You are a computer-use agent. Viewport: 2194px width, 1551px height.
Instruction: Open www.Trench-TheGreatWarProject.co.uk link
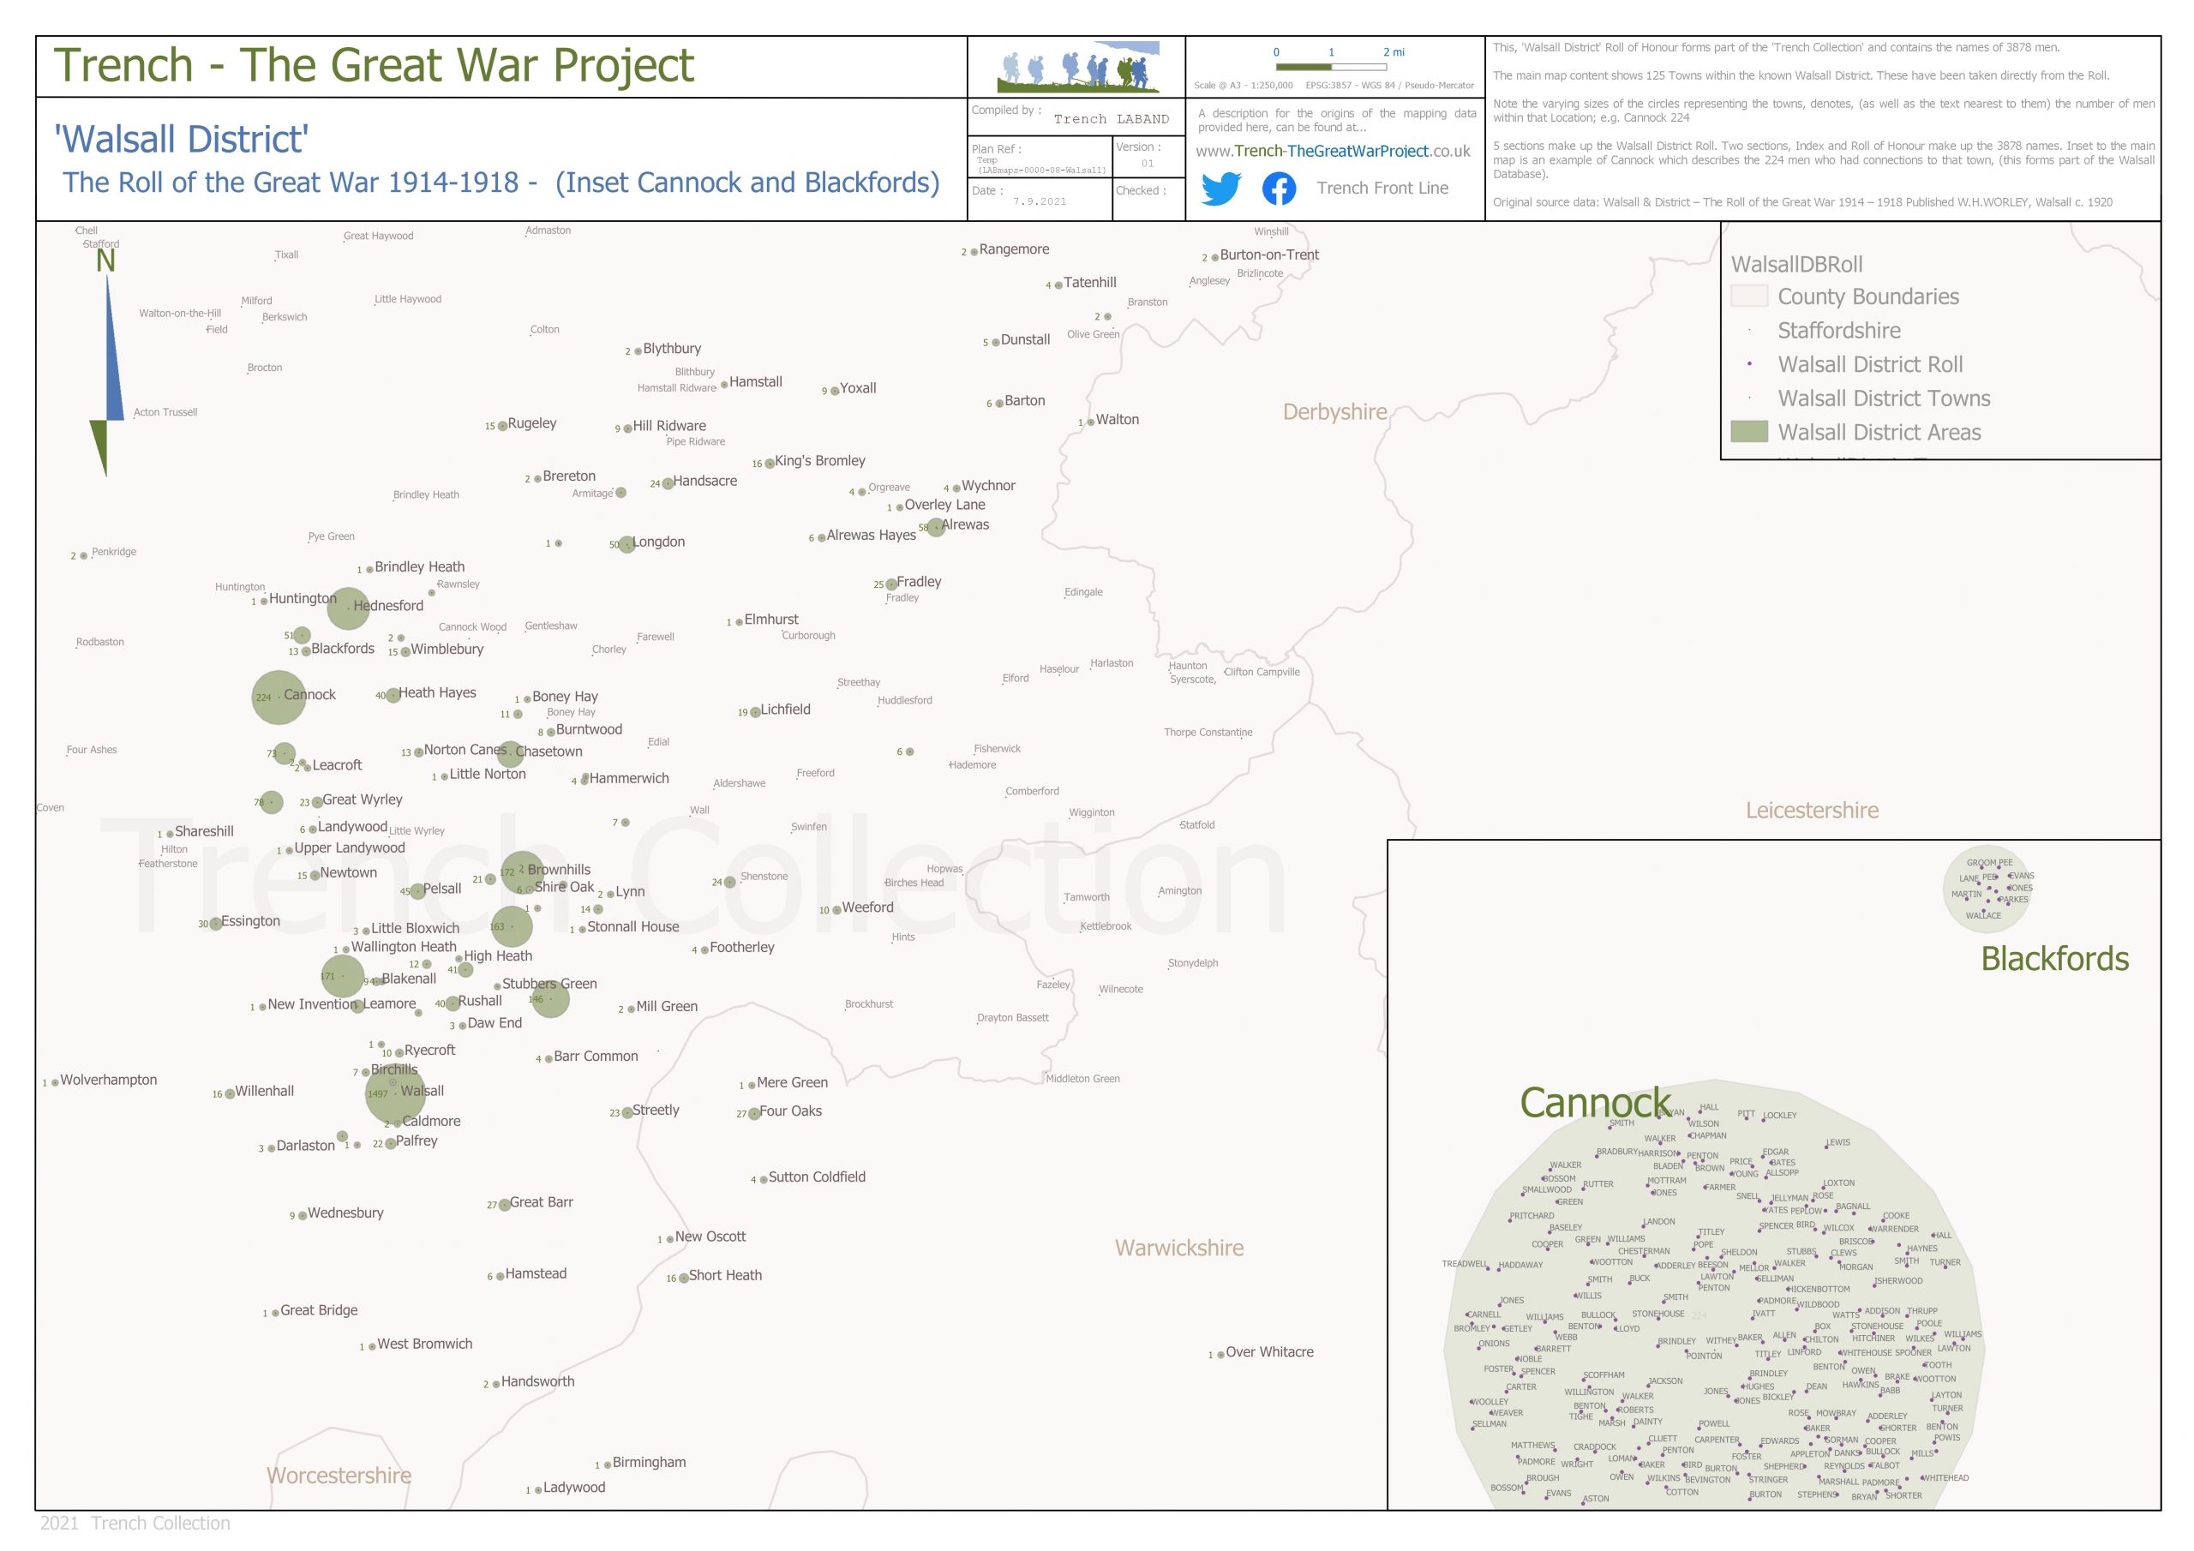coord(1333,152)
